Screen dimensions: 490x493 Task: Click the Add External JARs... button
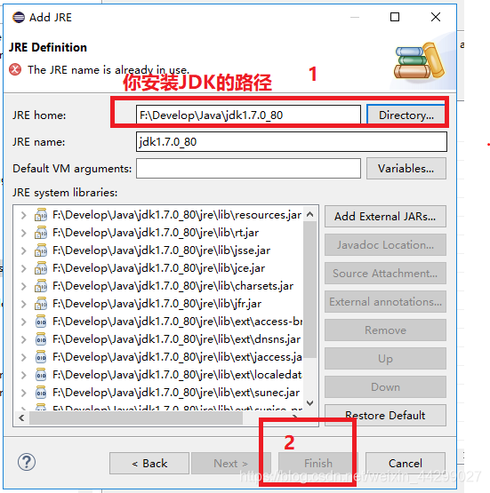(x=385, y=217)
